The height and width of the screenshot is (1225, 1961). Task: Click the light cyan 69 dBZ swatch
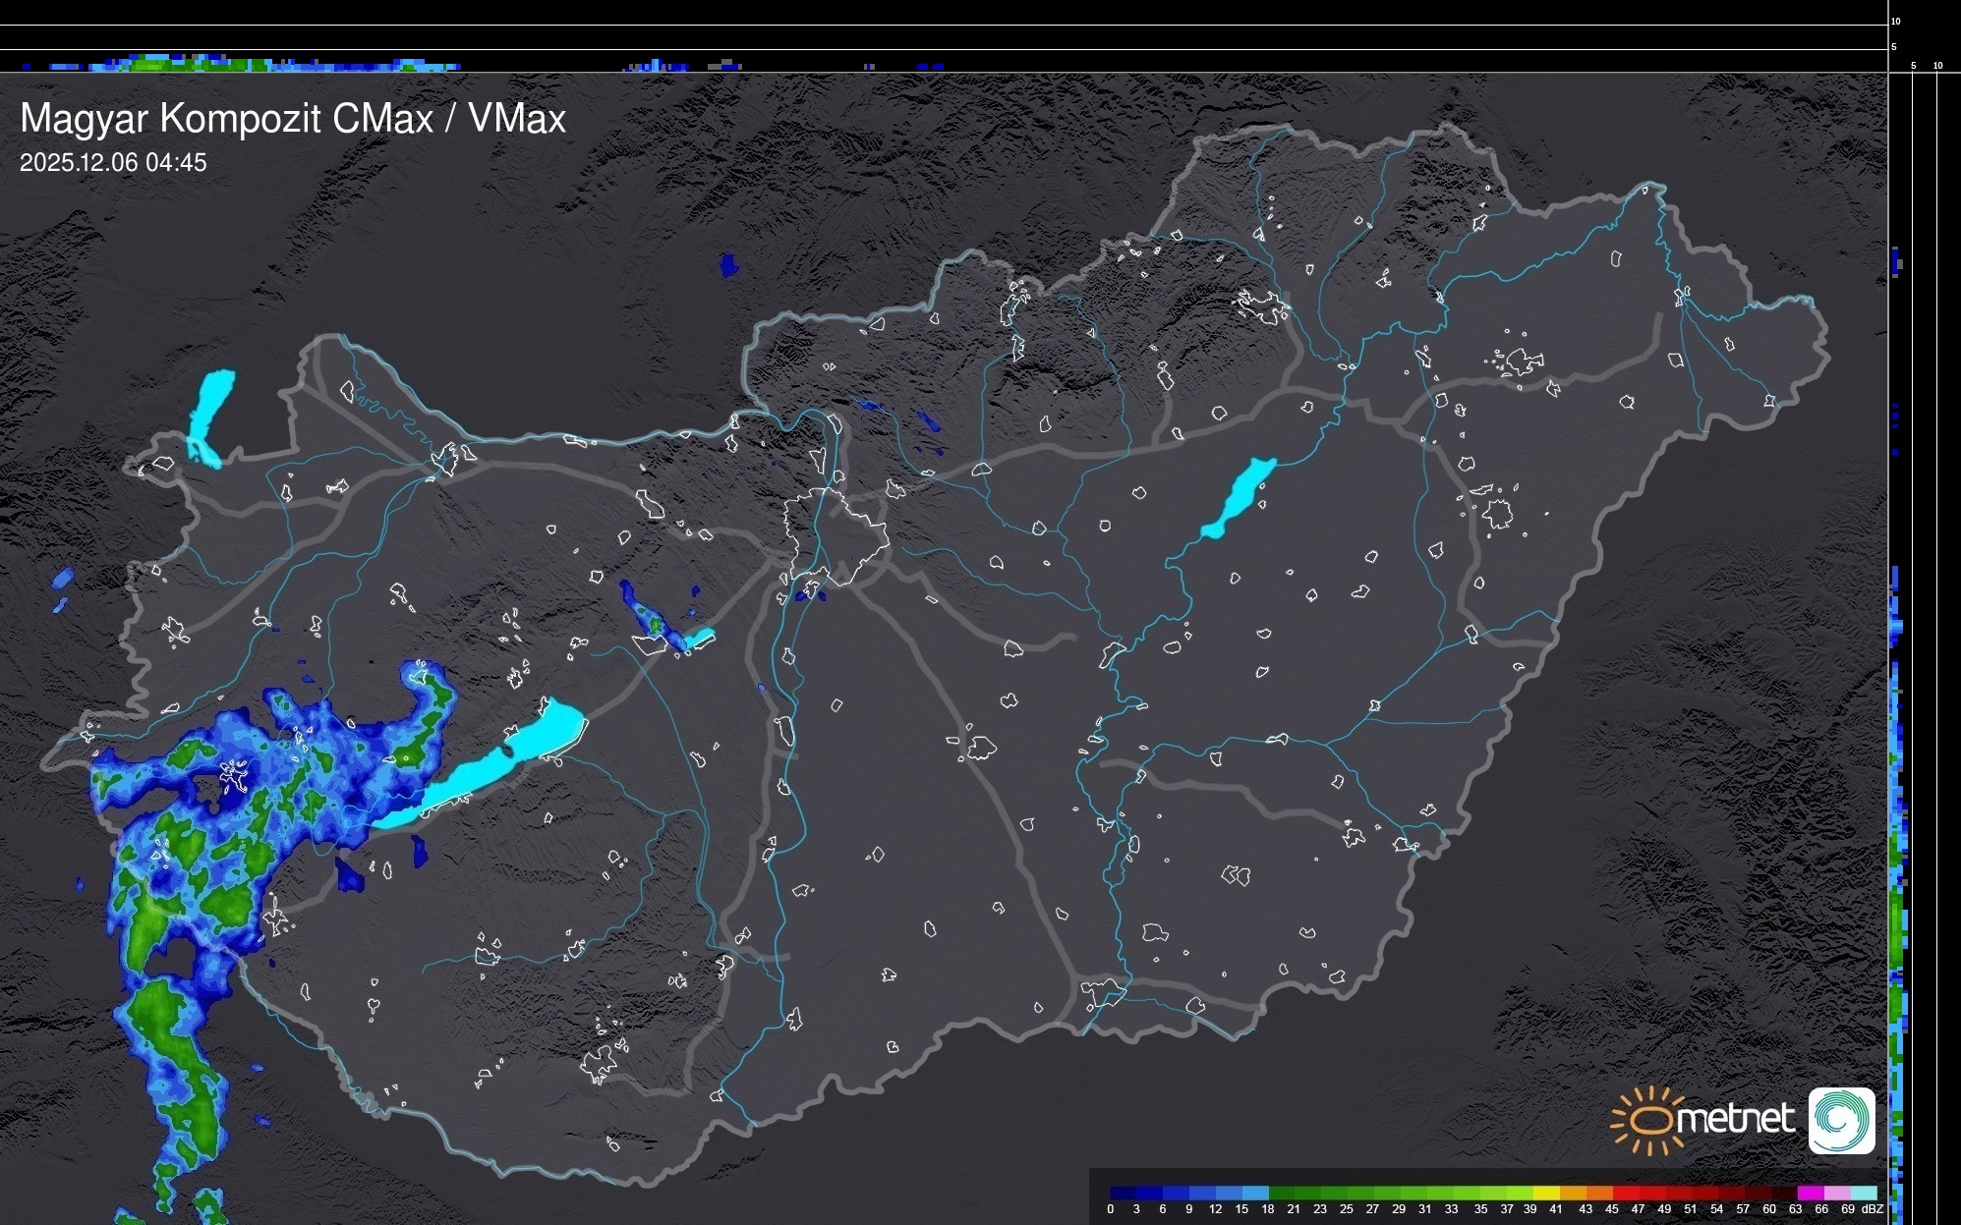tap(1864, 1194)
